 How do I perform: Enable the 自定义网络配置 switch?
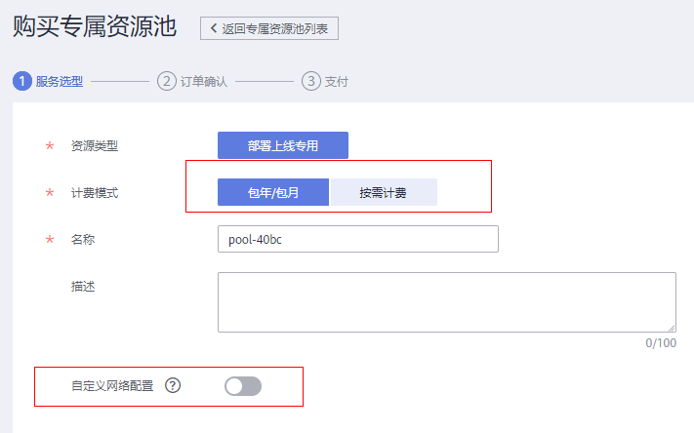[243, 386]
